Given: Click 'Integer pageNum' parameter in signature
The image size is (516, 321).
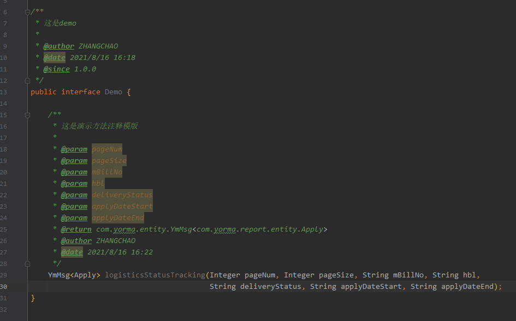Looking at the screenshot, I should pyautogui.click(x=242, y=275).
